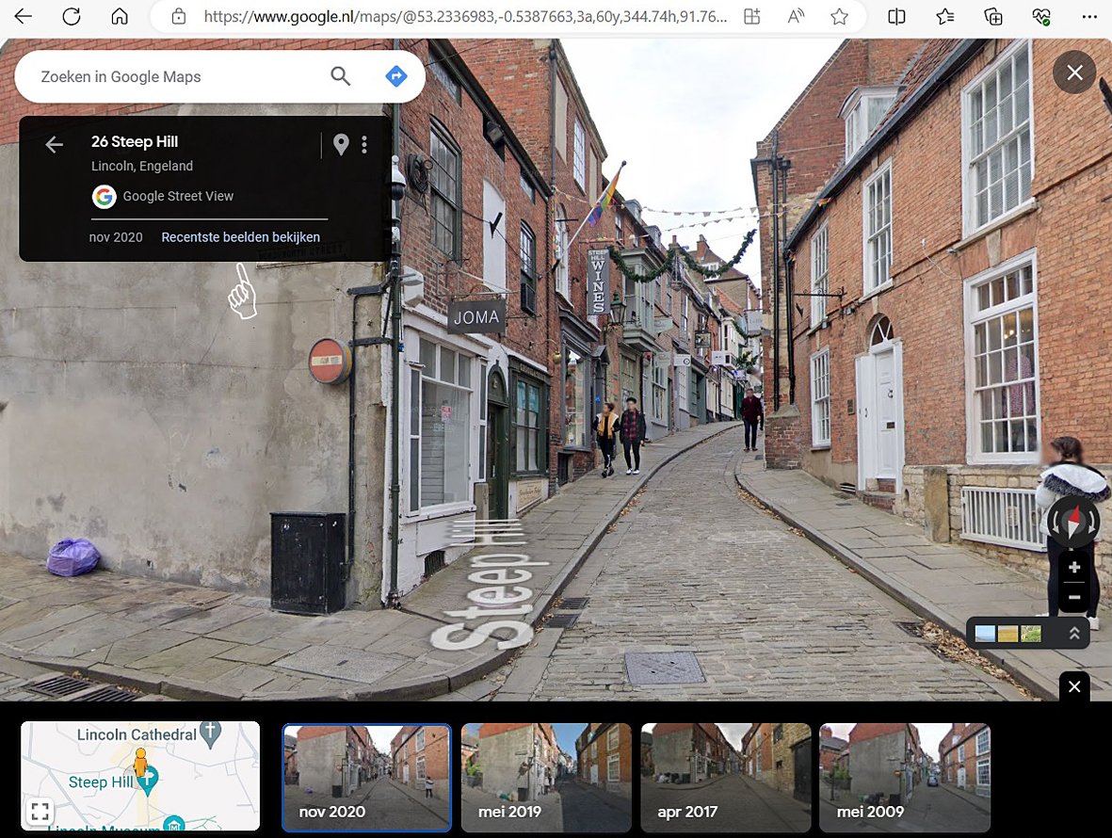
Task: Click the compass to reset heading
Action: coord(1073,521)
